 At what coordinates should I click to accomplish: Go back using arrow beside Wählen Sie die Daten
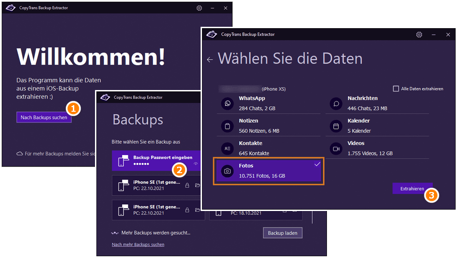pos(210,60)
